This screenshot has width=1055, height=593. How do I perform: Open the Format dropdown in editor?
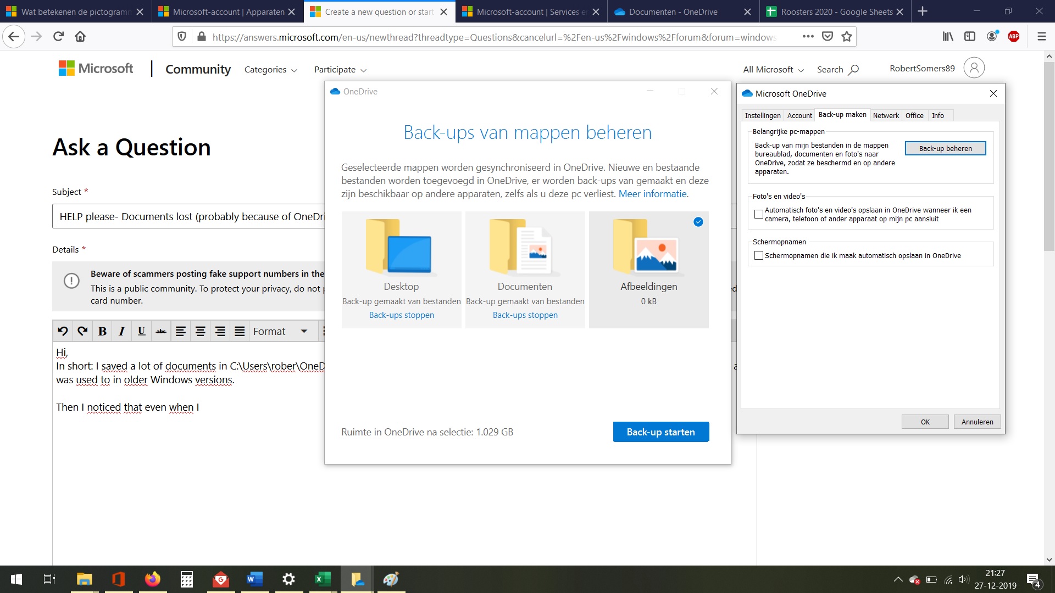280,331
